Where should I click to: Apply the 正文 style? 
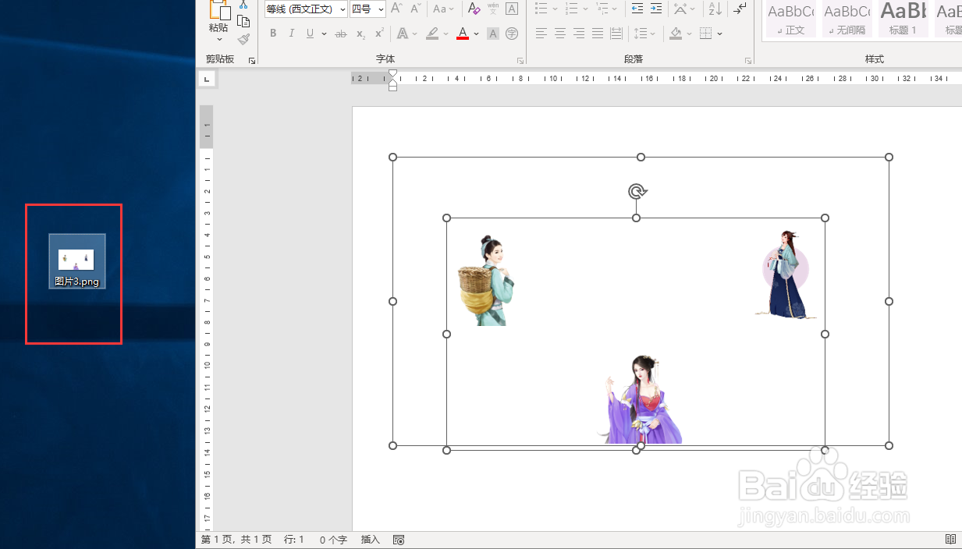tap(790, 19)
